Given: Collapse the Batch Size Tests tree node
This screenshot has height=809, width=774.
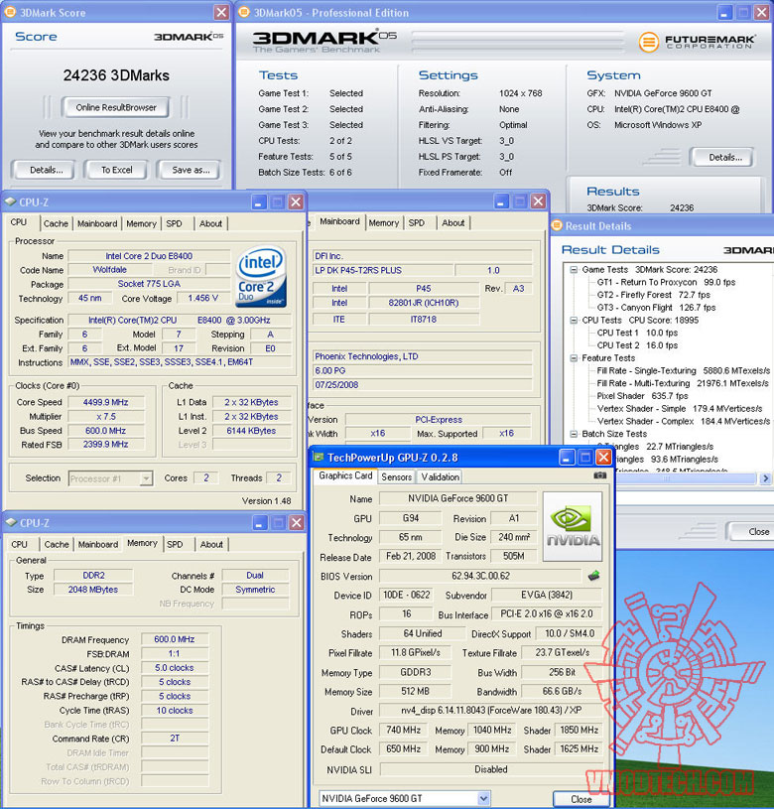Looking at the screenshot, I should pos(574,434).
